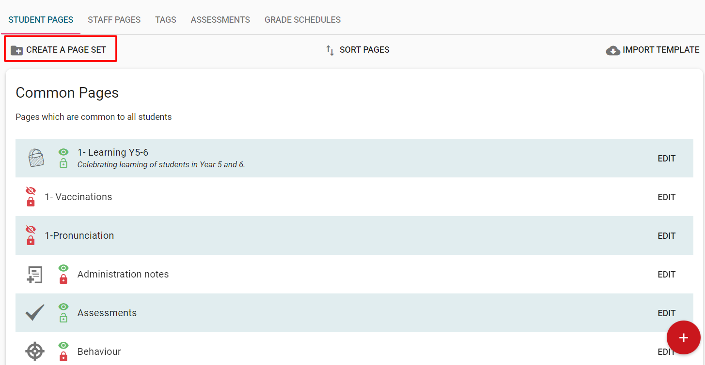
Task: Toggle visibility eye on Behaviour row
Action: point(63,346)
